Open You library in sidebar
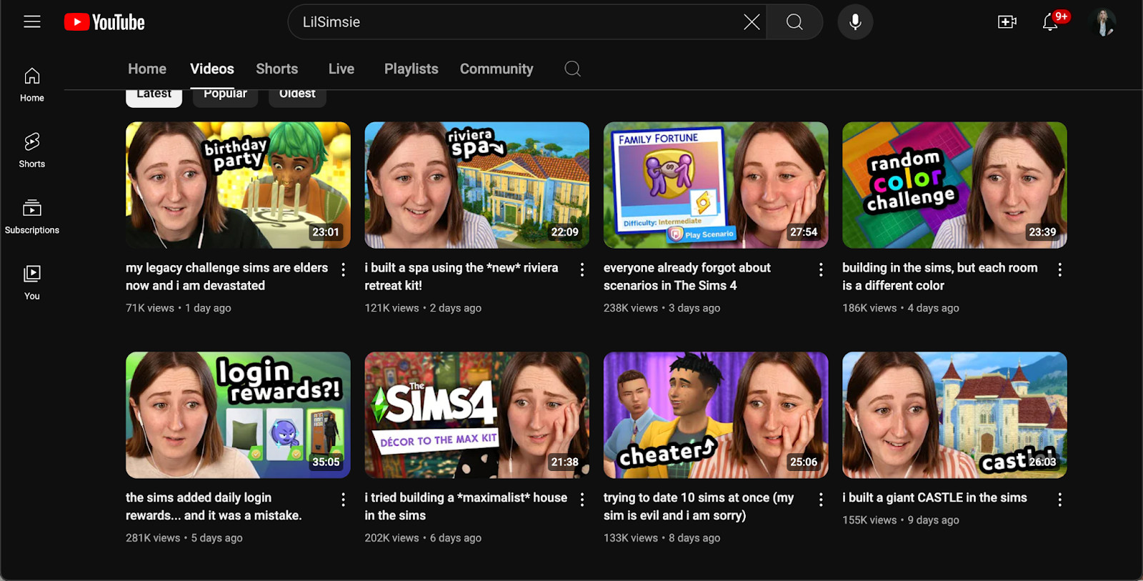This screenshot has height=581, width=1143. pyautogui.click(x=32, y=282)
